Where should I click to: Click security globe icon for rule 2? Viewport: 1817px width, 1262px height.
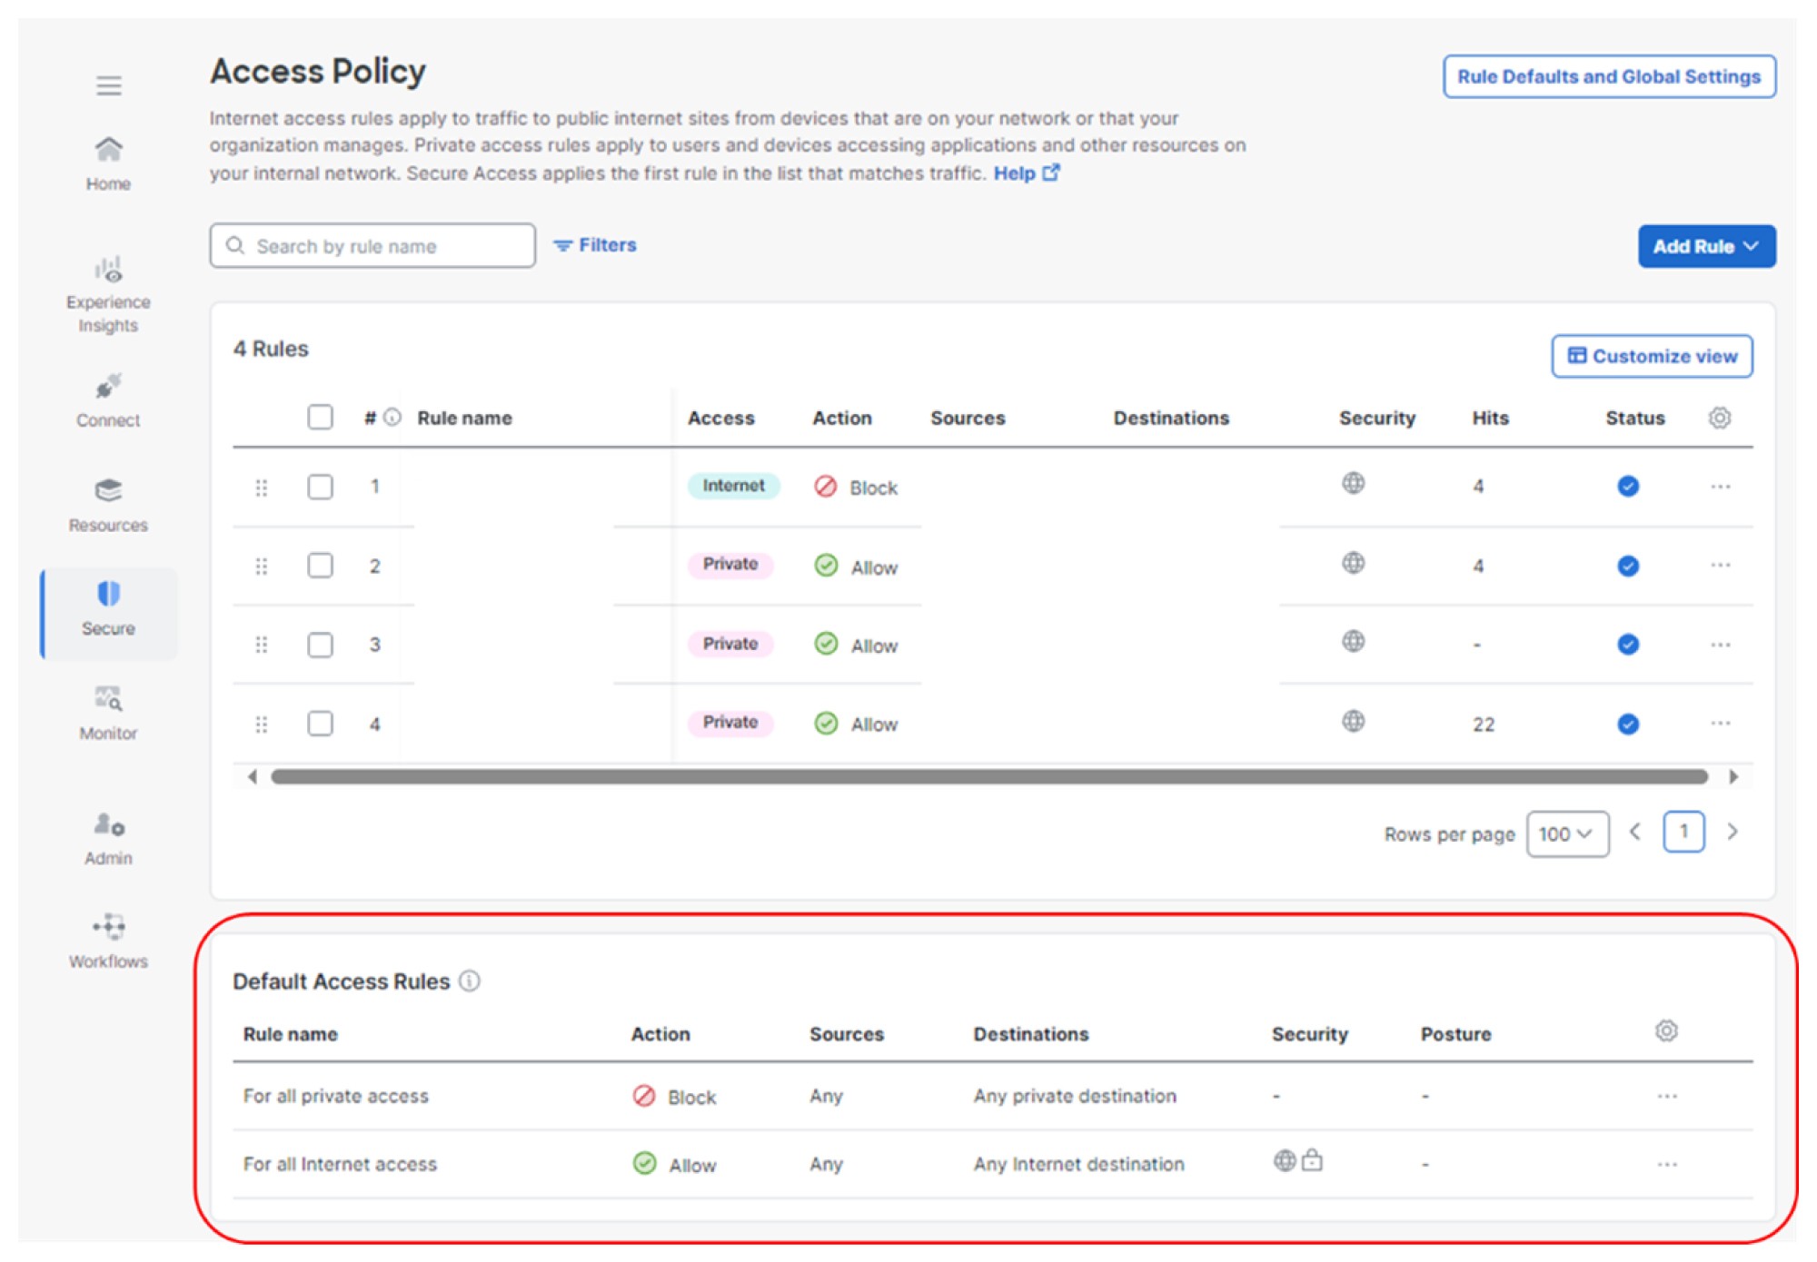[1354, 563]
